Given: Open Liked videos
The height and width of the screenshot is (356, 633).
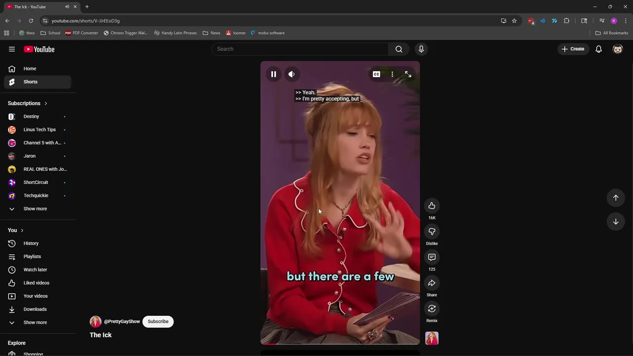Looking at the screenshot, I should [38, 283].
